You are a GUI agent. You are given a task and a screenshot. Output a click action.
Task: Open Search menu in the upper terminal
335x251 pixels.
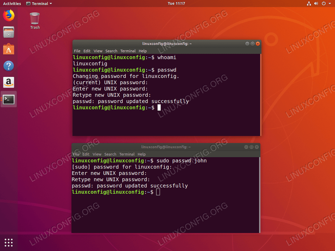click(111, 51)
